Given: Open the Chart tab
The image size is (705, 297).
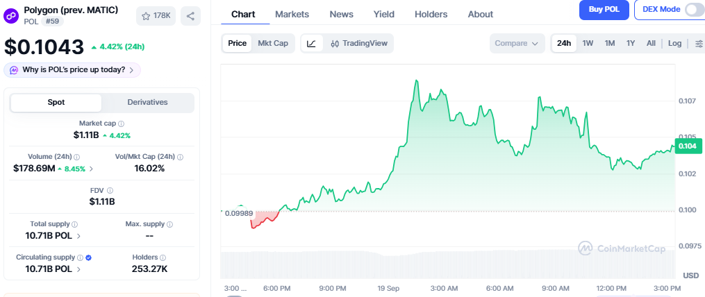Looking at the screenshot, I should tap(244, 15).
